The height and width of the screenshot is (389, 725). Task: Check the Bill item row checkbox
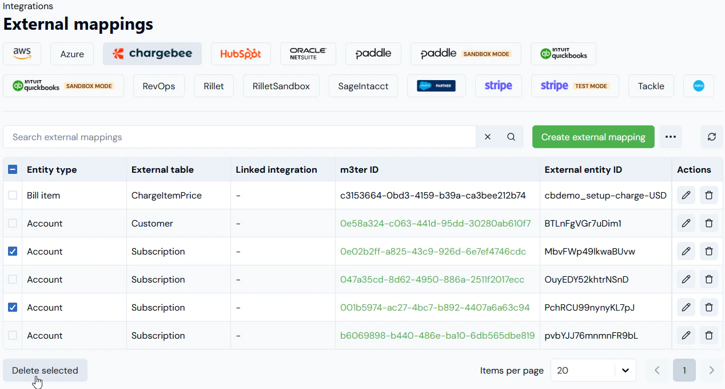tap(13, 195)
